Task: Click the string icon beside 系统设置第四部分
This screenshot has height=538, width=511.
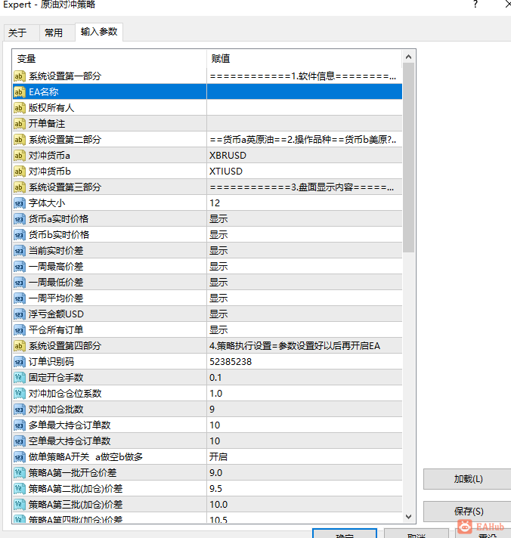Action: (x=20, y=346)
